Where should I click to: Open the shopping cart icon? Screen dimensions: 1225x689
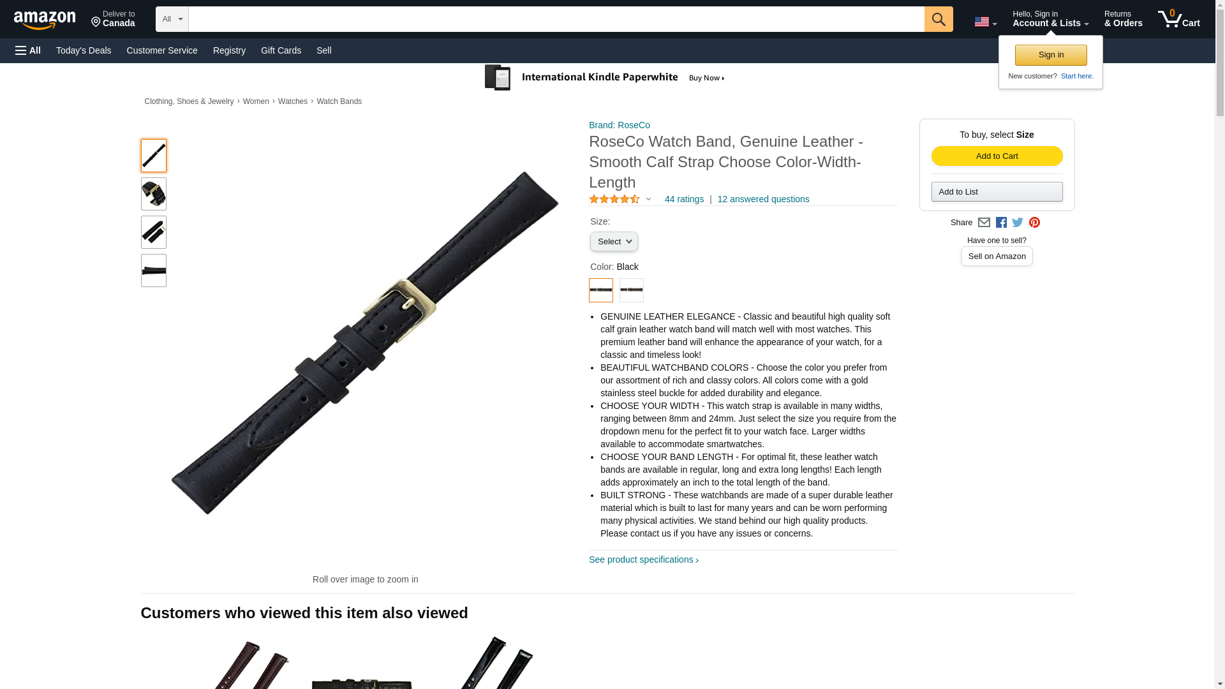point(1179,19)
